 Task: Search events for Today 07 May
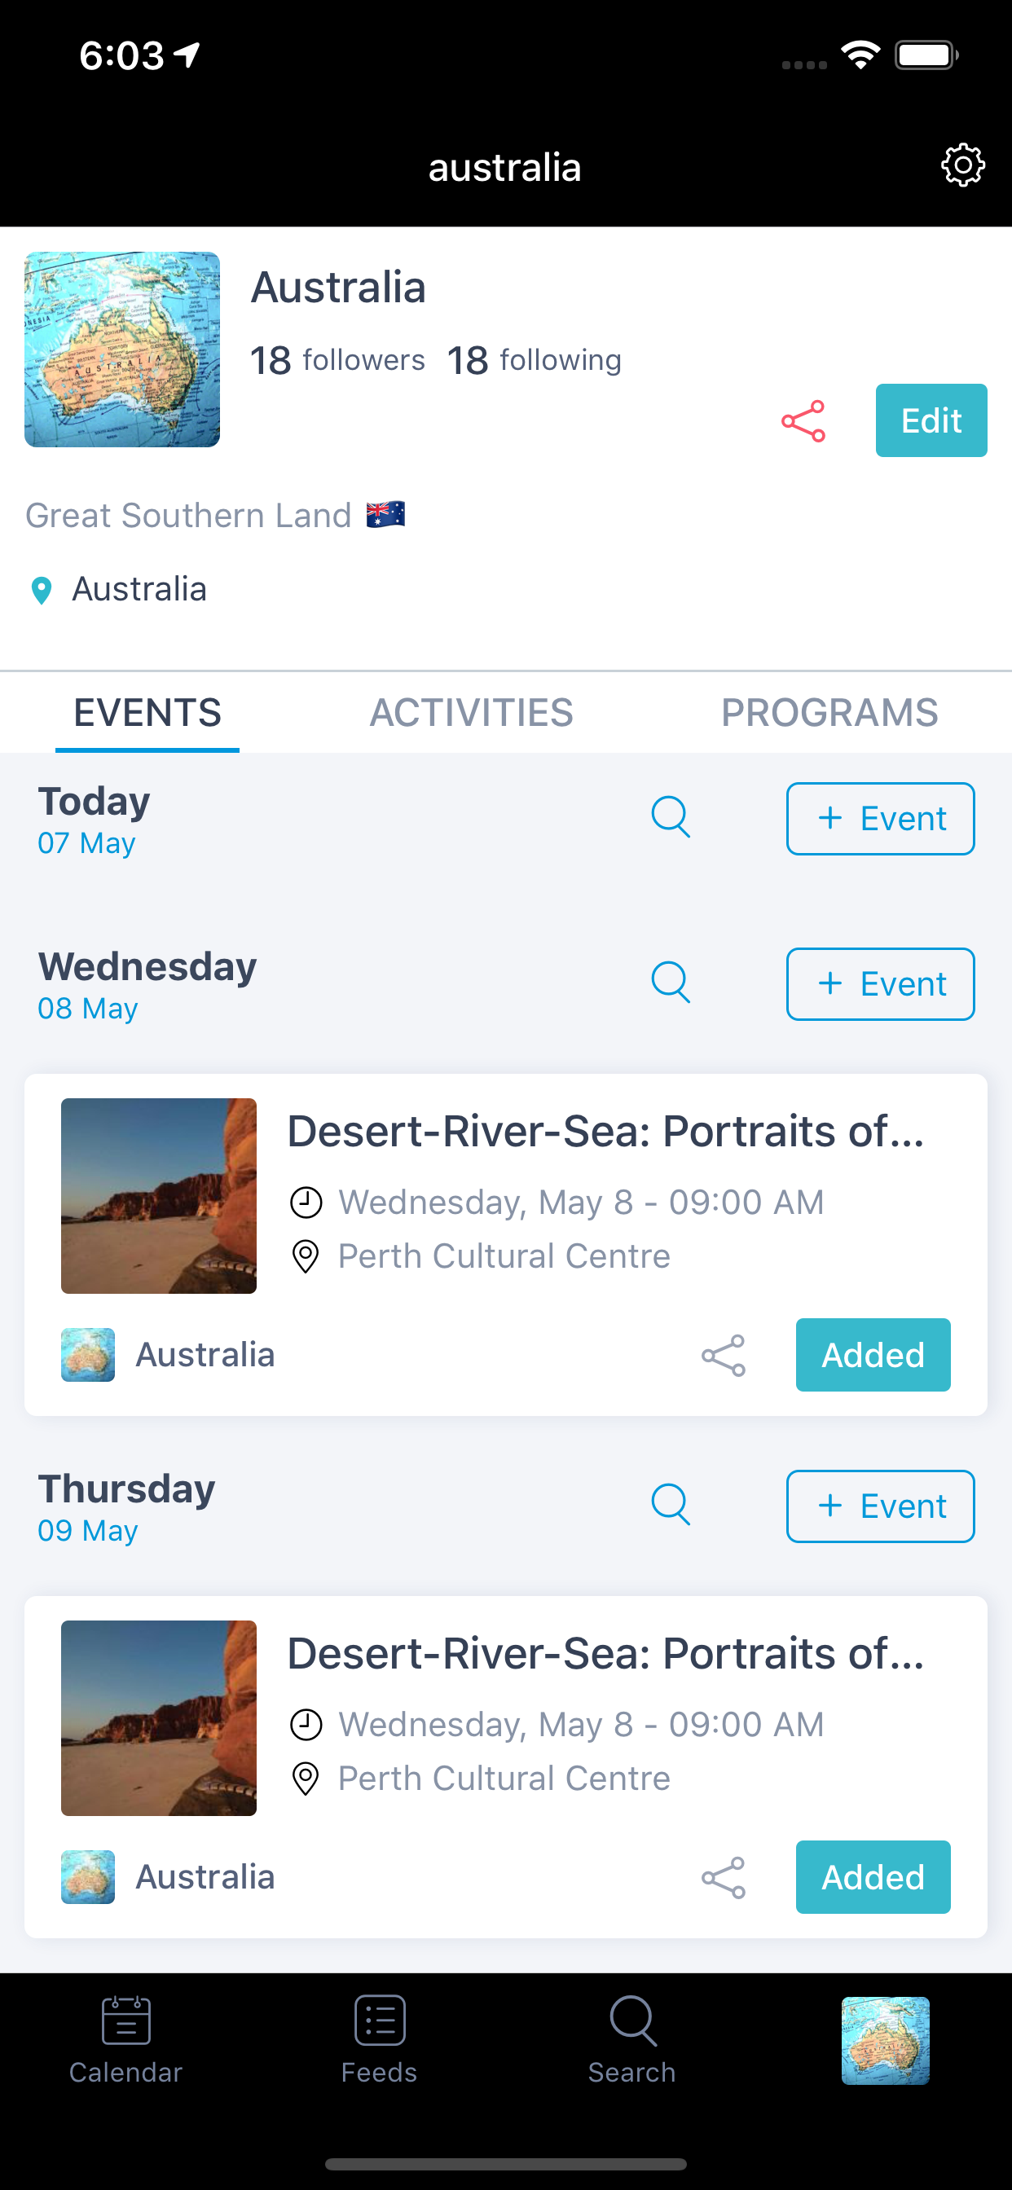(670, 818)
